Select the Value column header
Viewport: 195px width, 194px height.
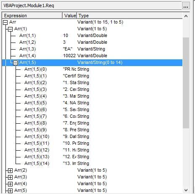(x=70, y=16)
